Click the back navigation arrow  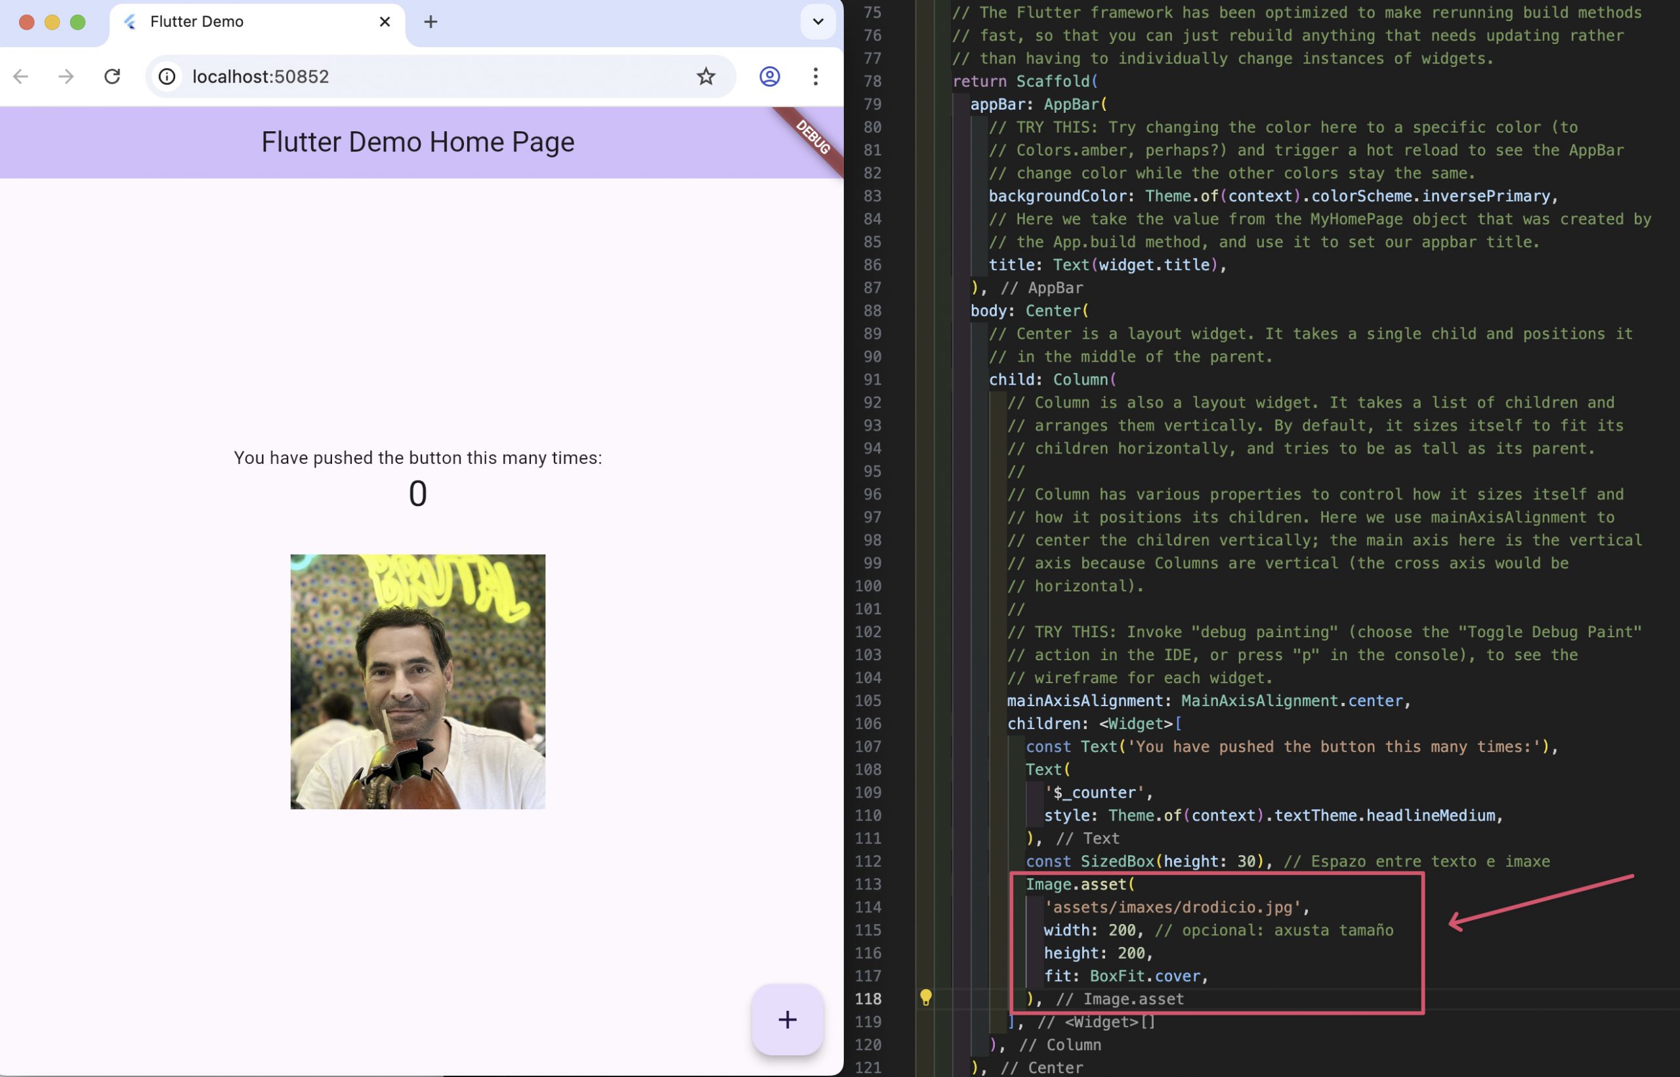[x=21, y=76]
